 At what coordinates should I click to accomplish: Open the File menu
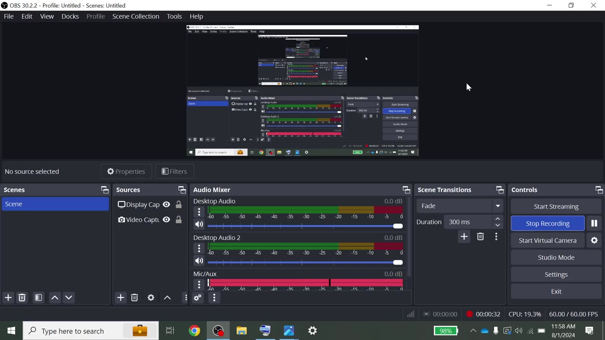coord(9,16)
